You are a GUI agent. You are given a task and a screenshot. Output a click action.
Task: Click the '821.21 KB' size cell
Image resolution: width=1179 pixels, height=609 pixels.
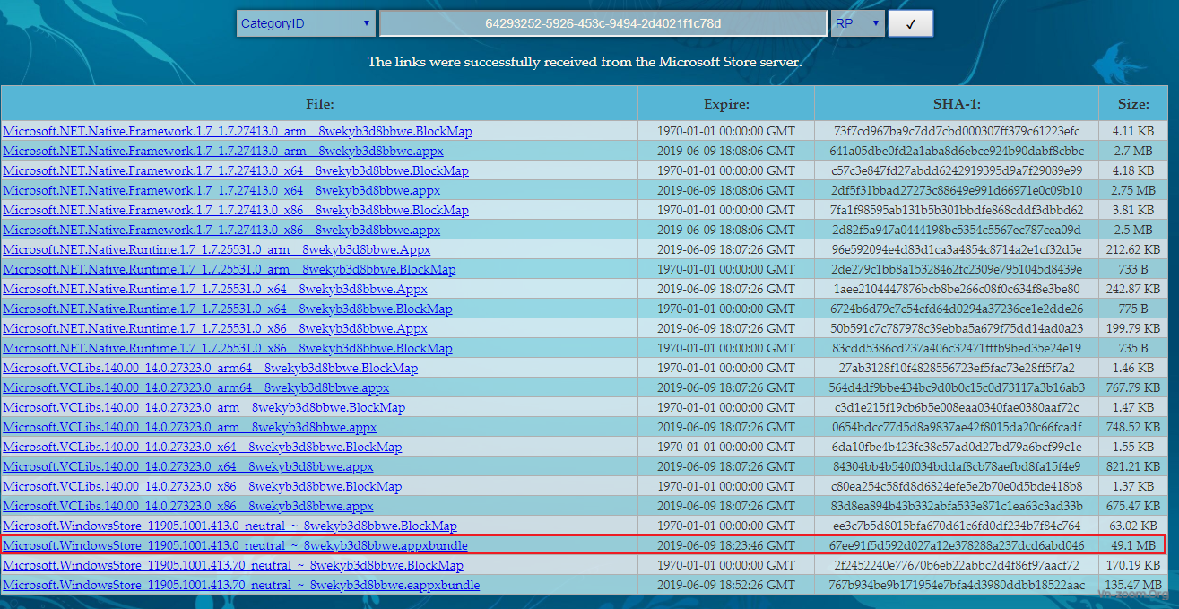(1133, 466)
